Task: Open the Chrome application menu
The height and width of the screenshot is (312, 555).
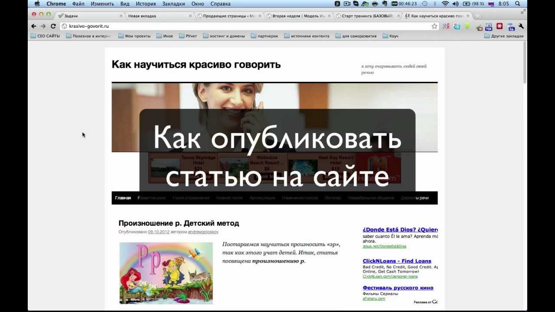Action: tap(56, 3)
